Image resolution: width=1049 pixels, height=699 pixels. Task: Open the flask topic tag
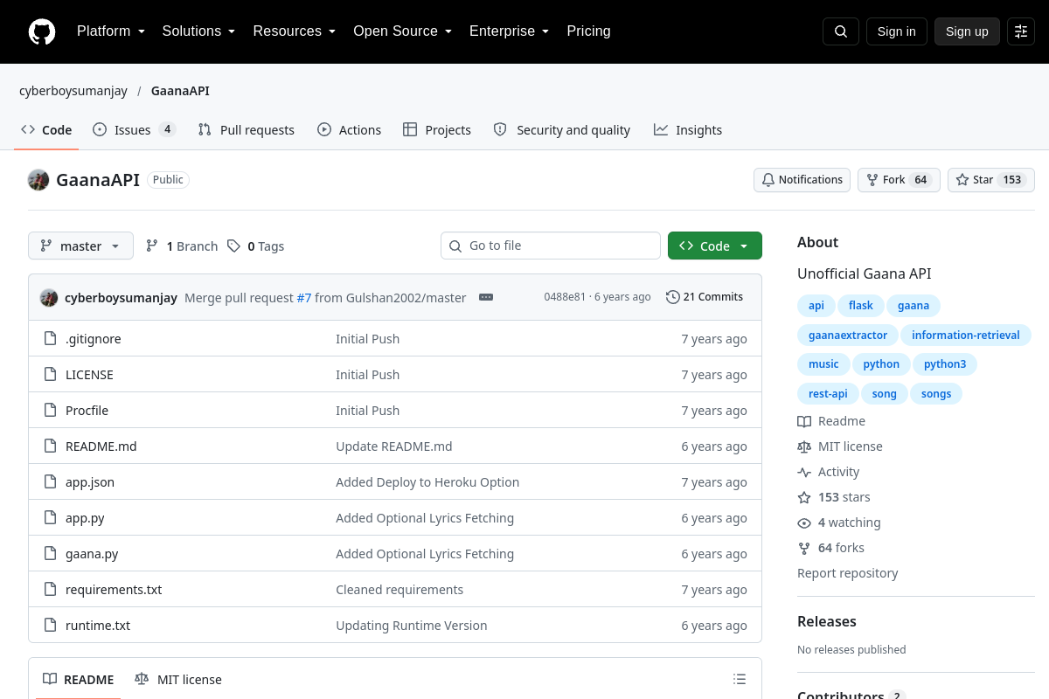(861, 306)
